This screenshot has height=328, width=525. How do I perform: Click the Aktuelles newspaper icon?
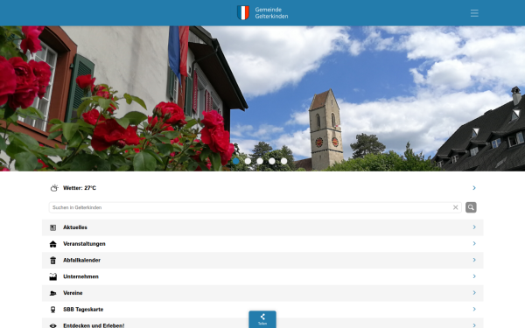coord(52,227)
